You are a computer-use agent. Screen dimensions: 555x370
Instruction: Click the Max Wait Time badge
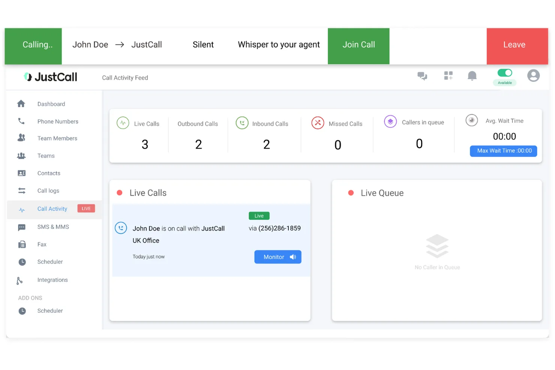(503, 151)
